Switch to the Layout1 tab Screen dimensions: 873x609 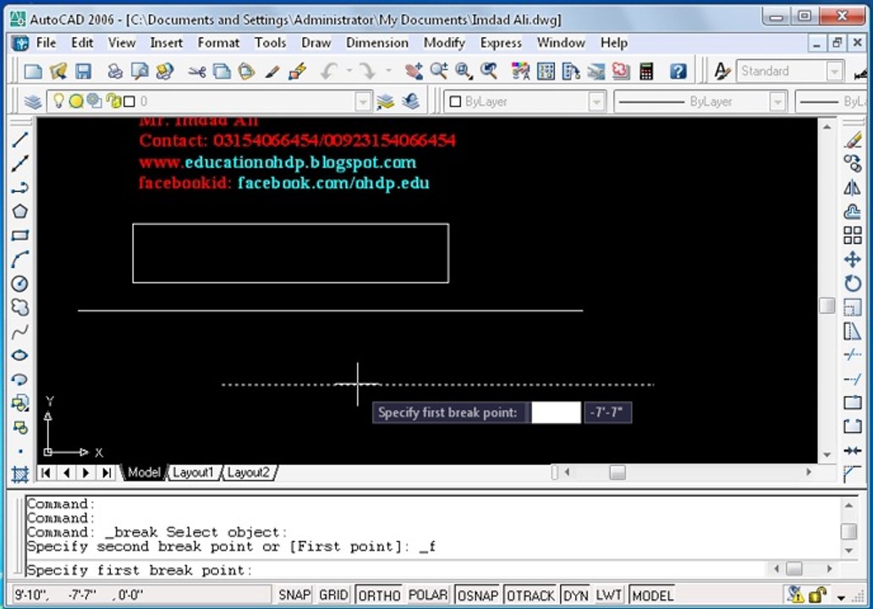(x=193, y=473)
